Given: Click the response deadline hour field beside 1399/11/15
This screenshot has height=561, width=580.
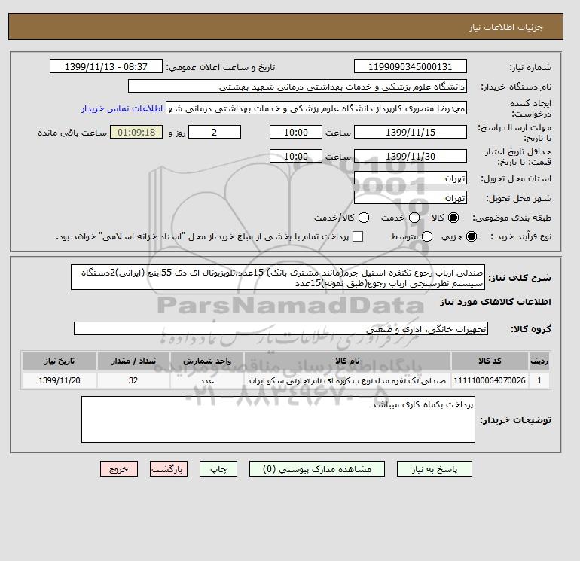Looking at the screenshot, I should click(296, 132).
